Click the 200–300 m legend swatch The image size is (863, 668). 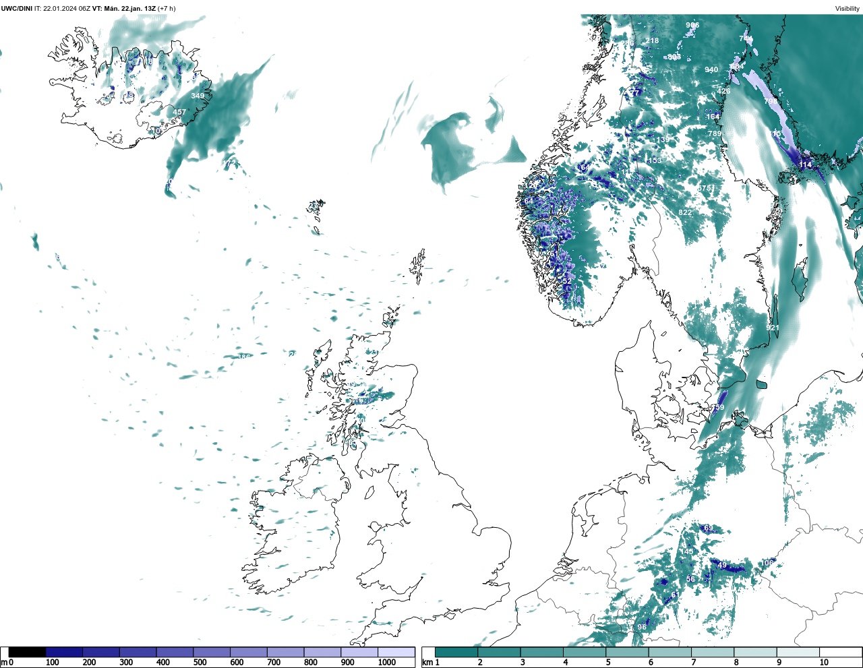[x=101, y=652]
